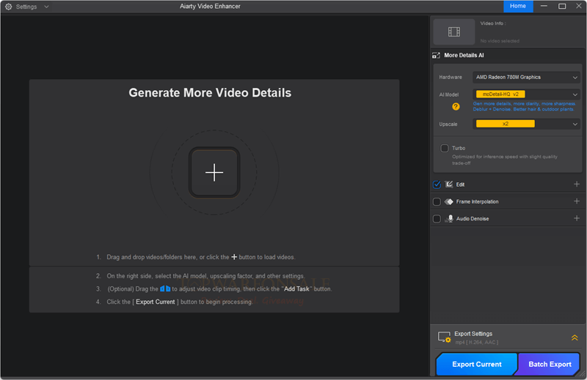
Task: Open the AI Model dropdown moDetail-HQ v2
Action: [x=526, y=94]
